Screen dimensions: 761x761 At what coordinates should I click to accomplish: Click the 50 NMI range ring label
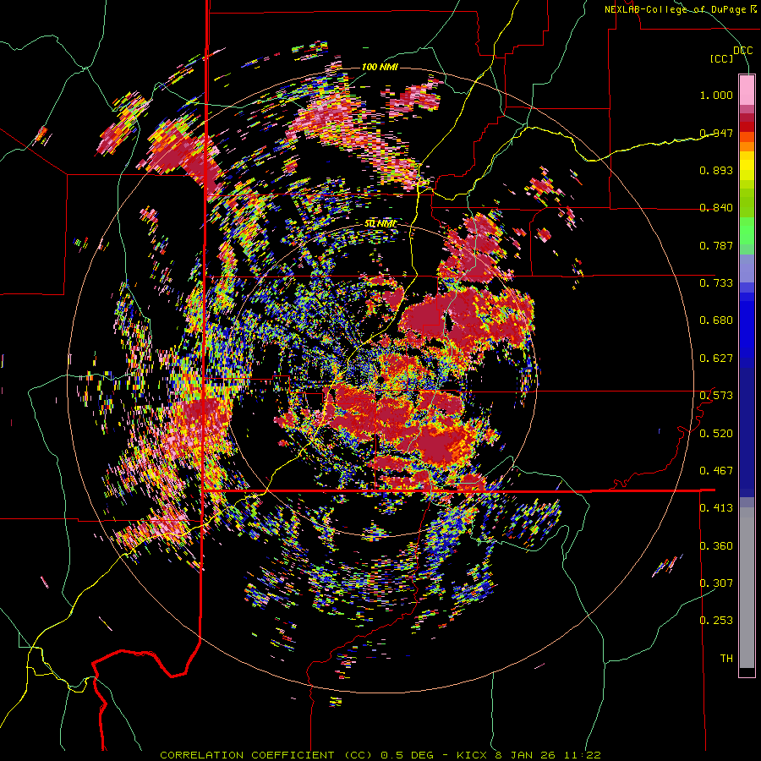click(x=380, y=224)
